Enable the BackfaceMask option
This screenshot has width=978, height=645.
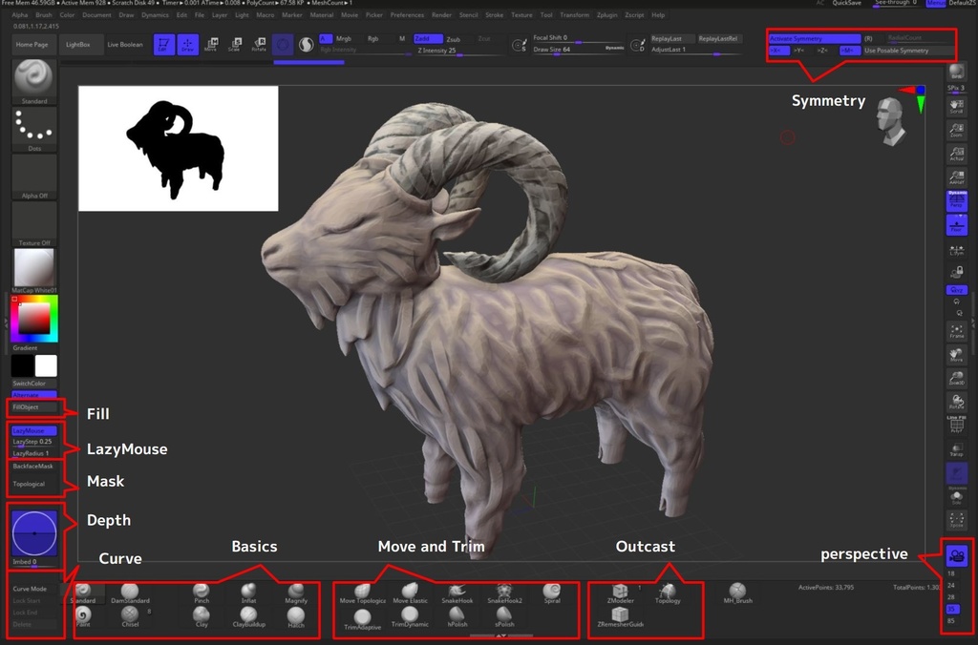[32, 468]
